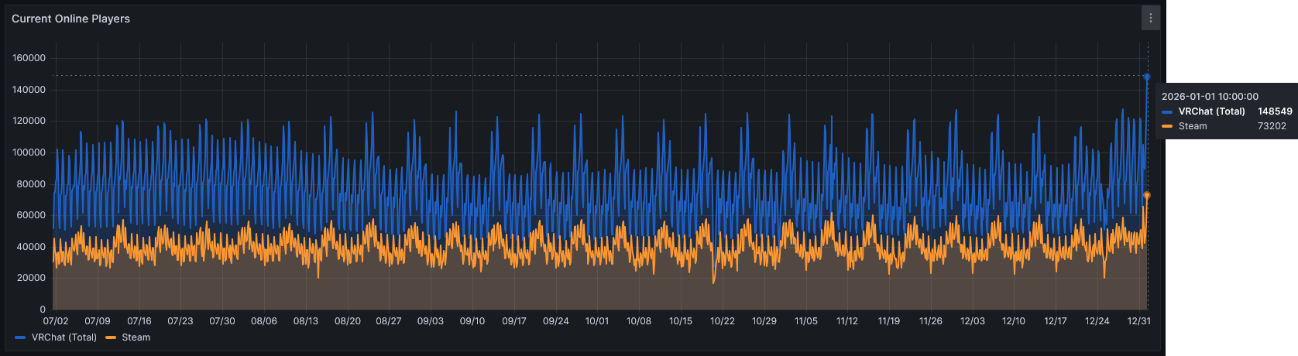Click the 0 label on the y-axis
The height and width of the screenshot is (356, 1298).
coord(43,310)
